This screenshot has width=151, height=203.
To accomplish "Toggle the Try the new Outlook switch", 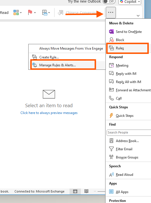I will 109,1.
